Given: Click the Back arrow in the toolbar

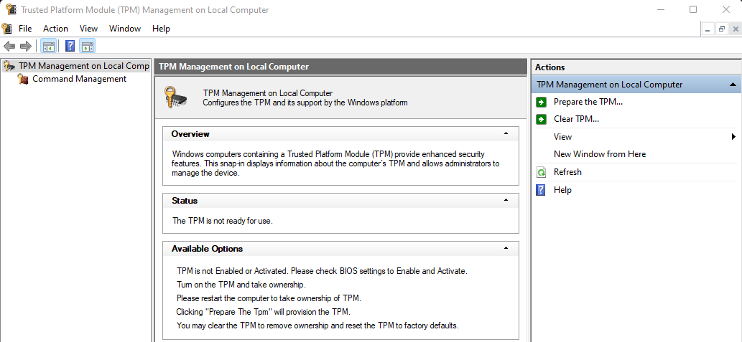Looking at the screenshot, I should pyautogui.click(x=9, y=47).
